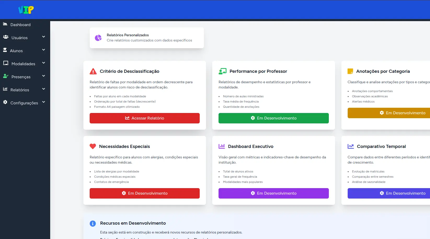Viewport: 430px width, 239px height.
Task: Open the Relatórios sidebar menu
Action: pyautogui.click(x=20, y=90)
